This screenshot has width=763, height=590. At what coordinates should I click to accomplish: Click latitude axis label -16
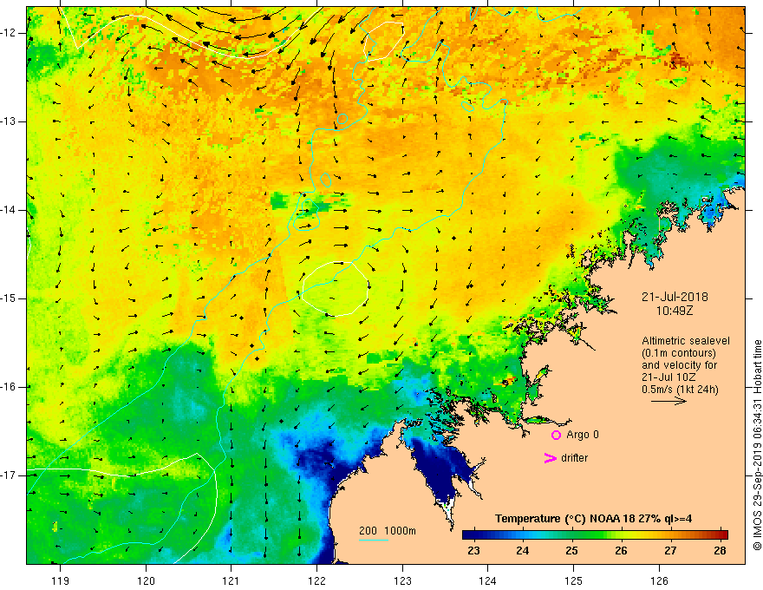[10, 387]
